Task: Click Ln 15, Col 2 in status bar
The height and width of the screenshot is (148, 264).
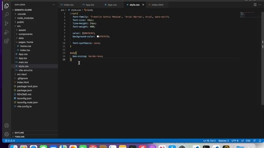Action: coord(210,141)
